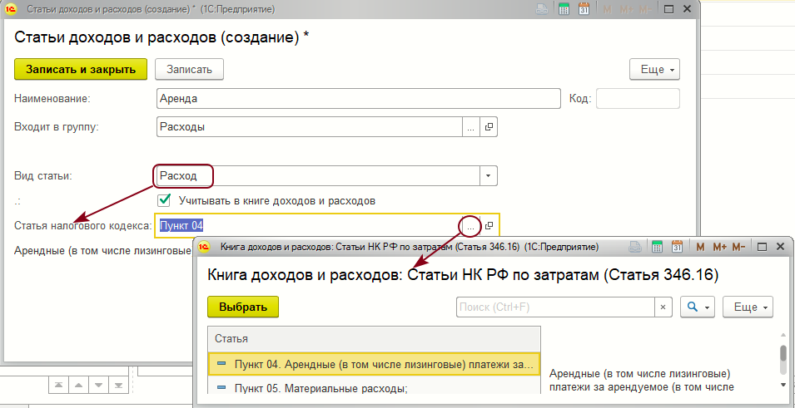Viewport: 795px width, 408px height.
Task: Expand the Вид статьи dropdown arrow
Action: pos(489,176)
